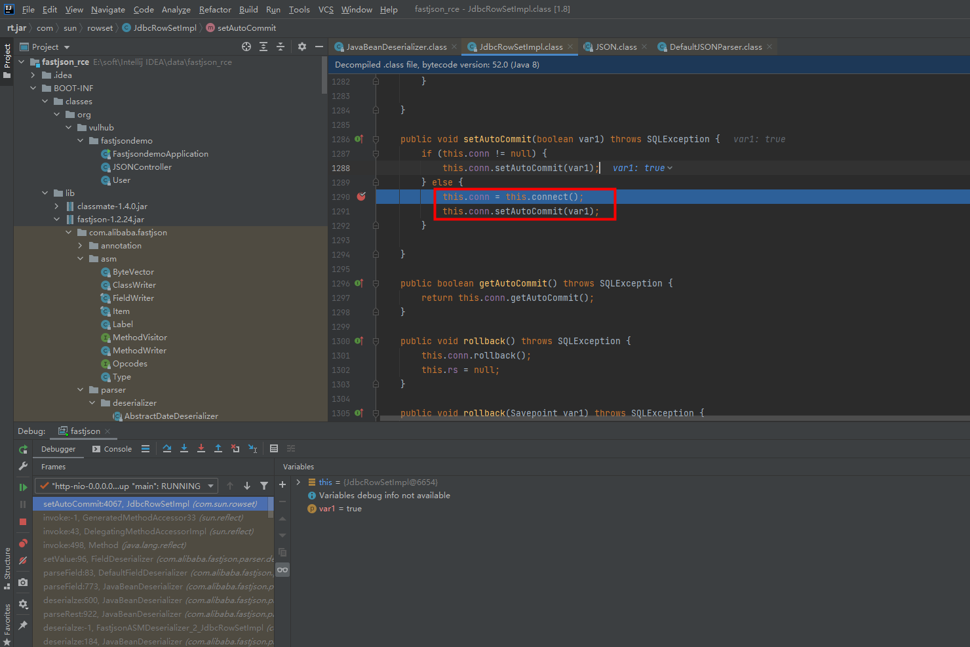This screenshot has height=647, width=970.
Task: Select setValue:96, FieldDeserializer frame
Action: click(153, 559)
